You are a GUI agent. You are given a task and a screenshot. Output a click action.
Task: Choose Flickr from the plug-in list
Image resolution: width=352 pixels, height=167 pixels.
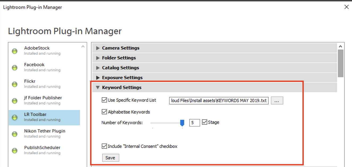(x=44, y=84)
